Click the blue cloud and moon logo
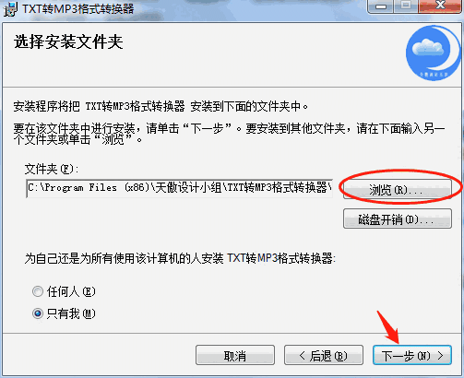This screenshot has width=464, height=378. [433, 53]
